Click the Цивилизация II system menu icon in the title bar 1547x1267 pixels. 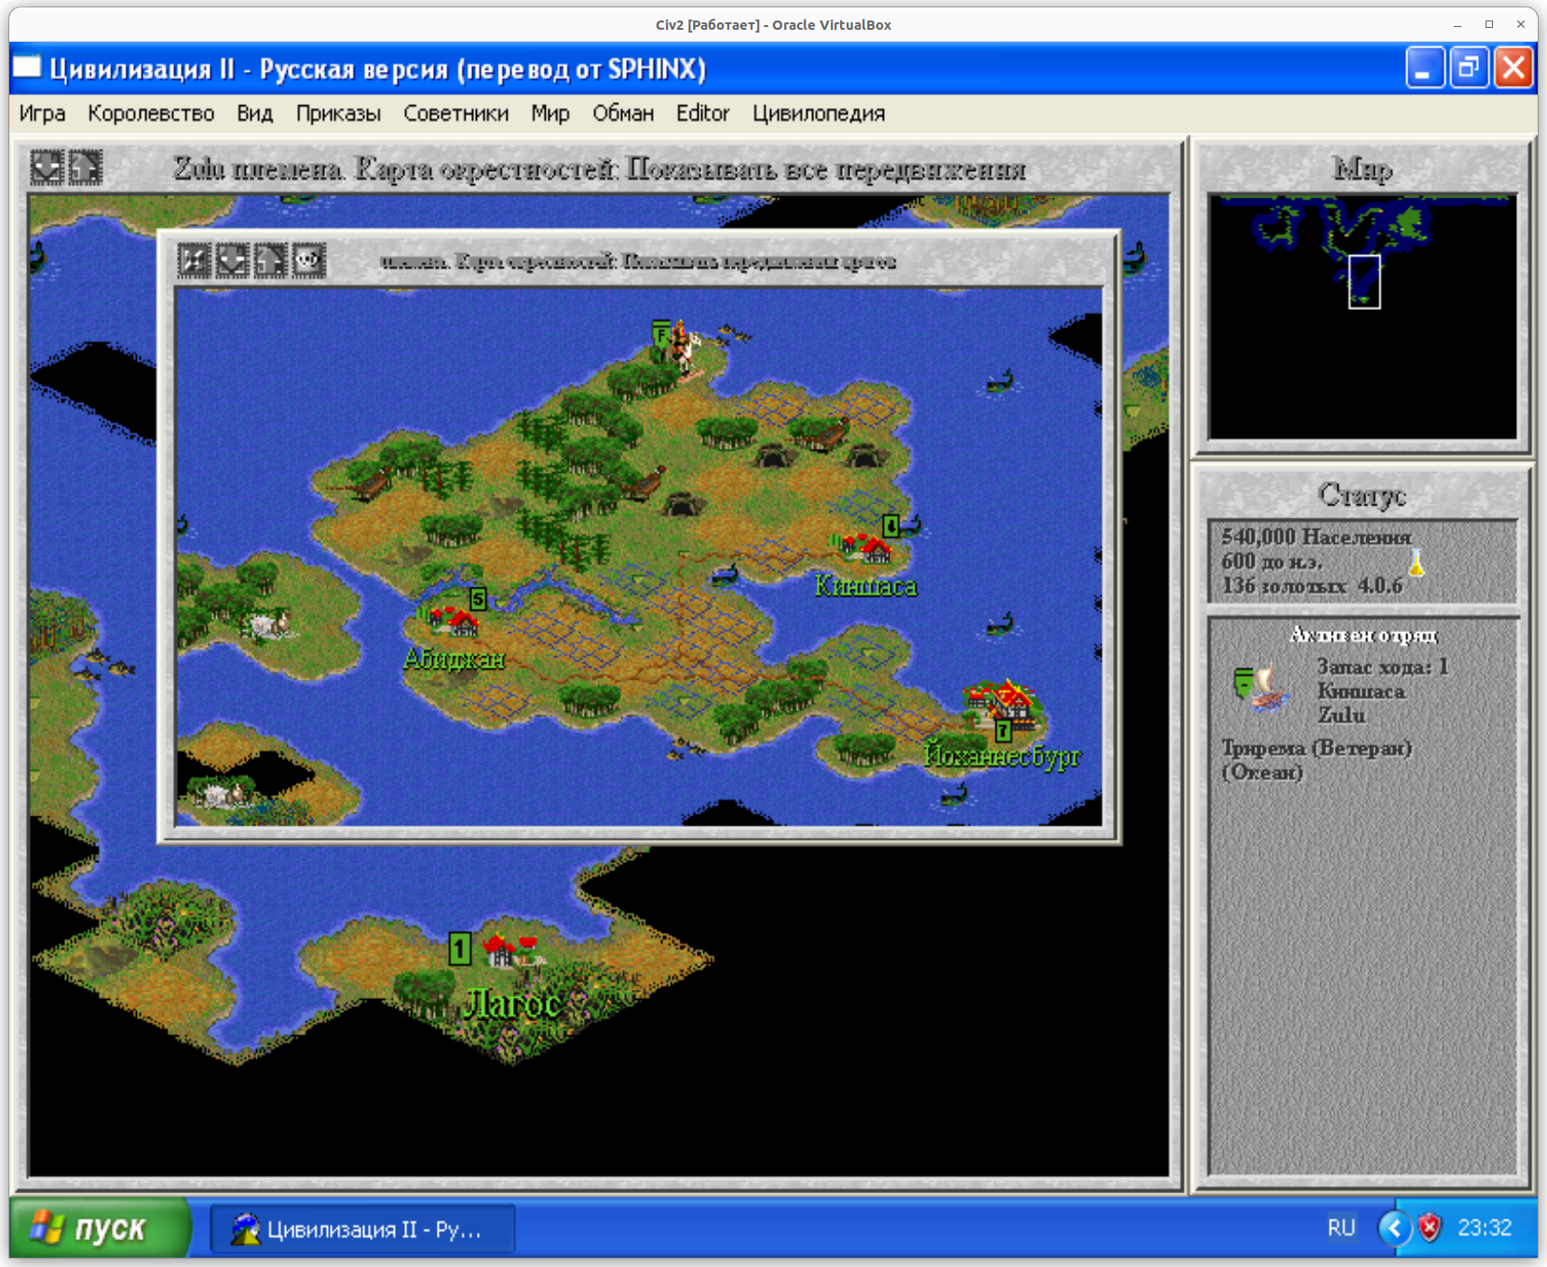(27, 68)
